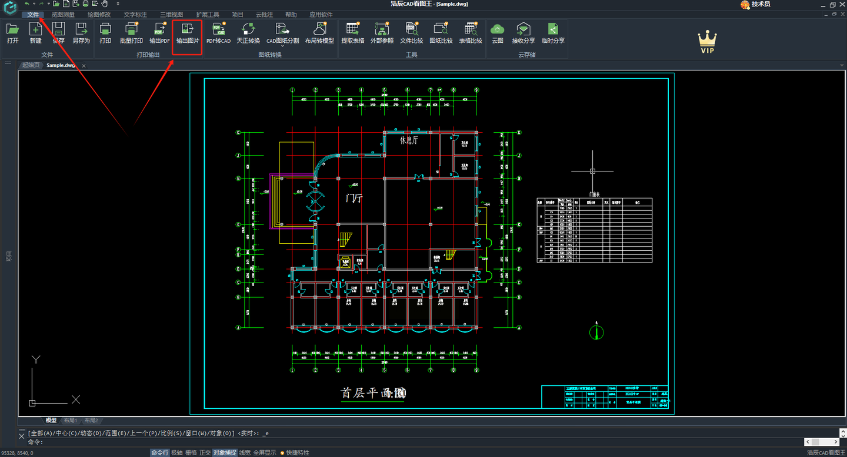The height and width of the screenshot is (457, 847).
Task: Open the PDF转CAD conversion tool
Action: 218,33
